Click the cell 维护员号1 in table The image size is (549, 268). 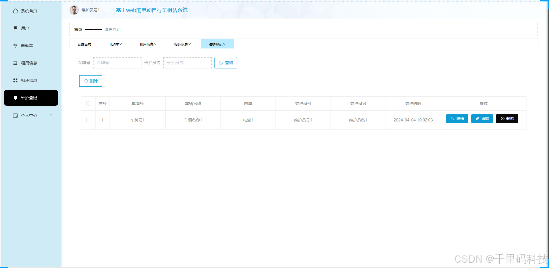303,120
